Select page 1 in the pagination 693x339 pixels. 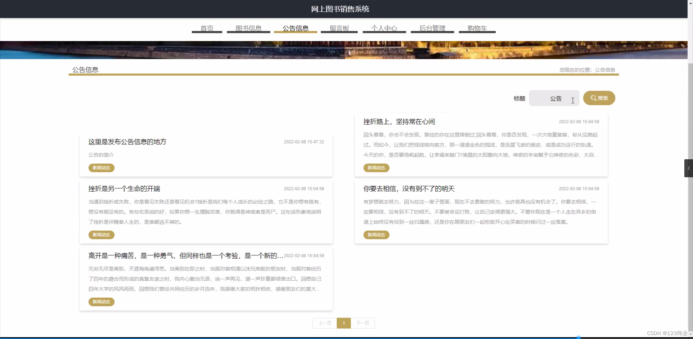[x=344, y=323]
